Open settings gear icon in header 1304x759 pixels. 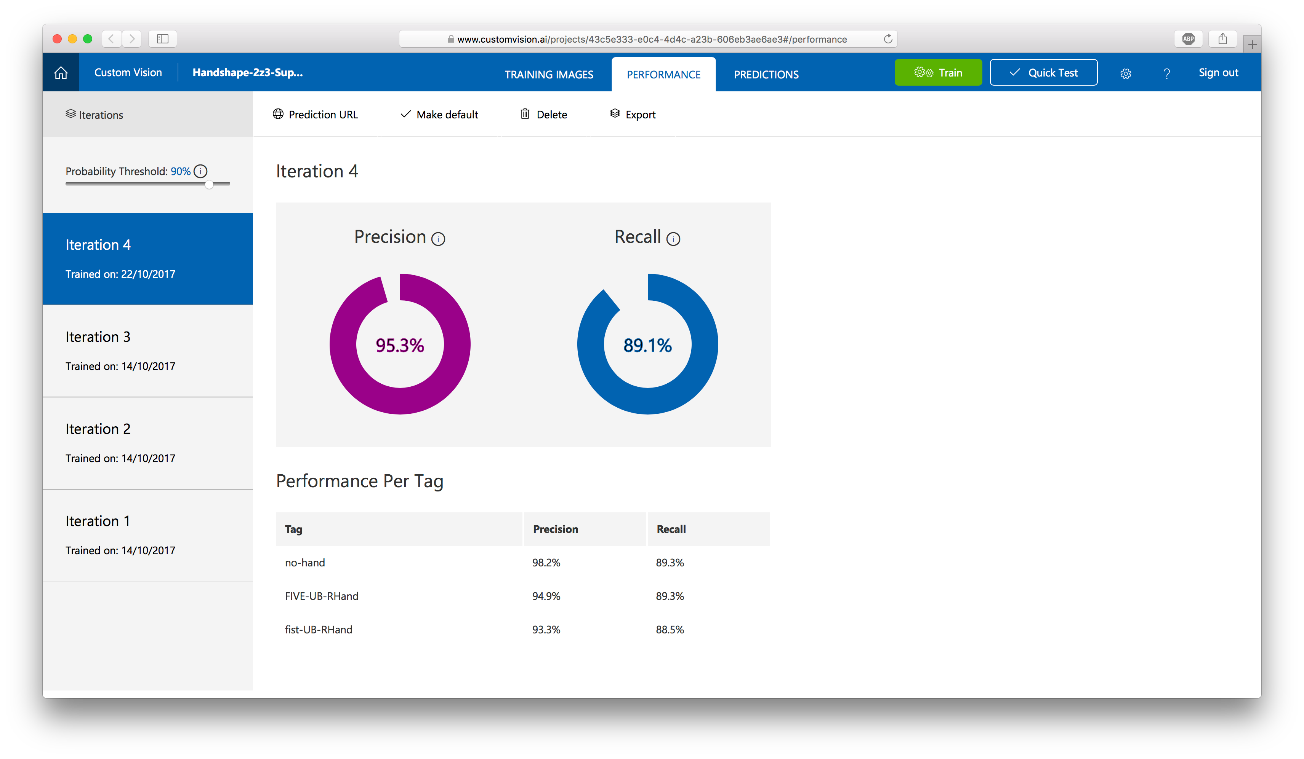(x=1126, y=73)
